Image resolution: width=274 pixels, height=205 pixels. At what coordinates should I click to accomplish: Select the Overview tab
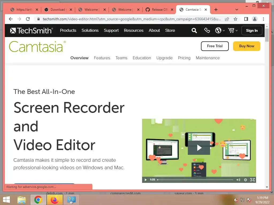click(x=79, y=58)
